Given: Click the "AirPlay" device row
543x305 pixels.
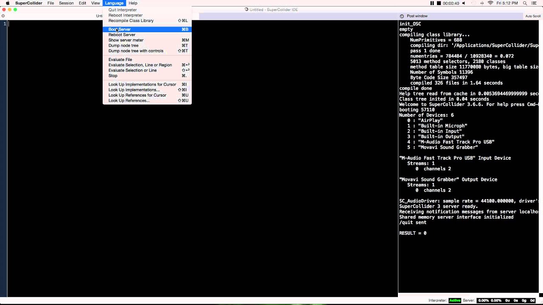Looking at the screenshot, I should [425, 121].
